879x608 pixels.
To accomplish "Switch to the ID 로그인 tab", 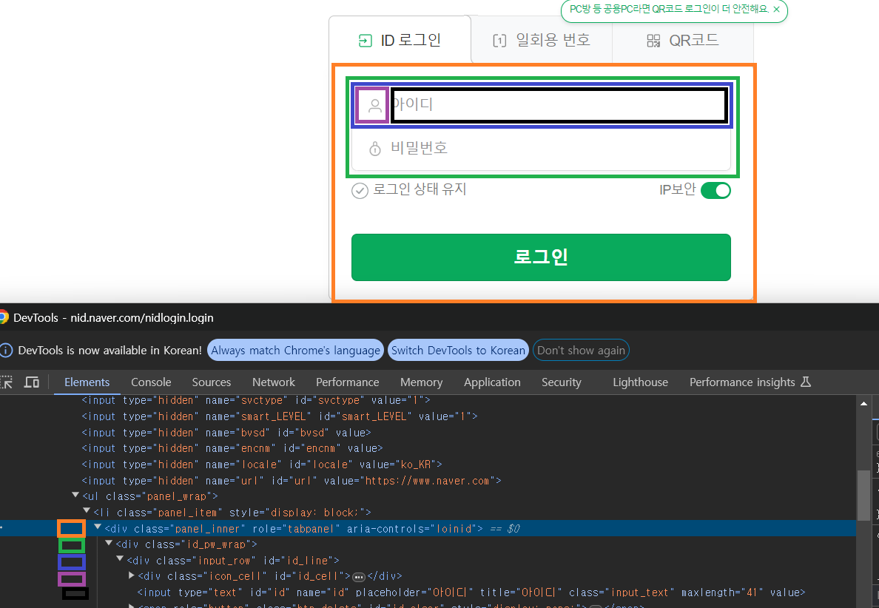I will 400,40.
